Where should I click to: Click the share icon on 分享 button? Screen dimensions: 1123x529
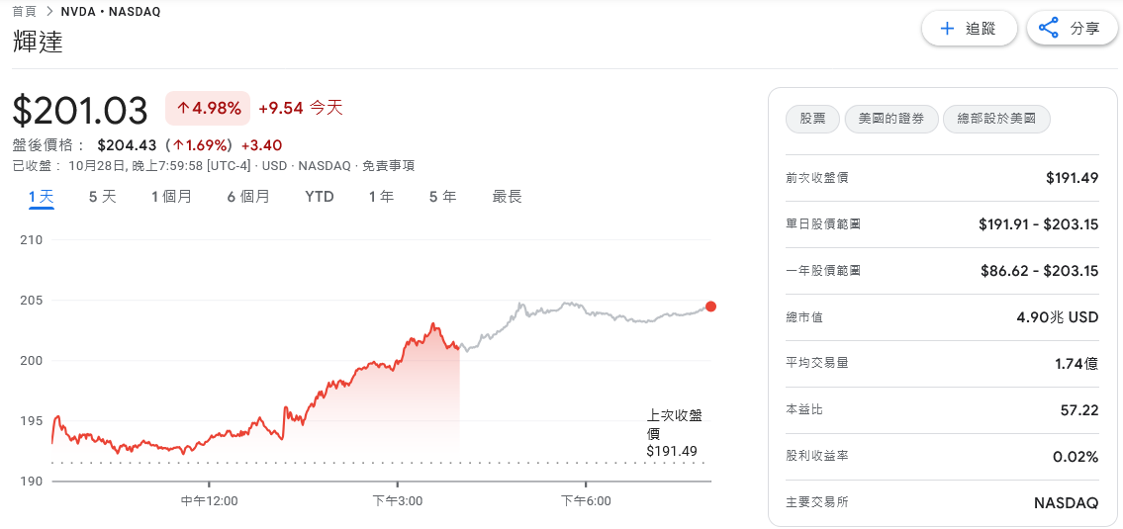coord(1049,29)
